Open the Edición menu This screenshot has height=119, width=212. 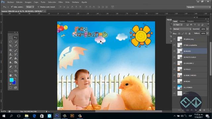[19, 2]
